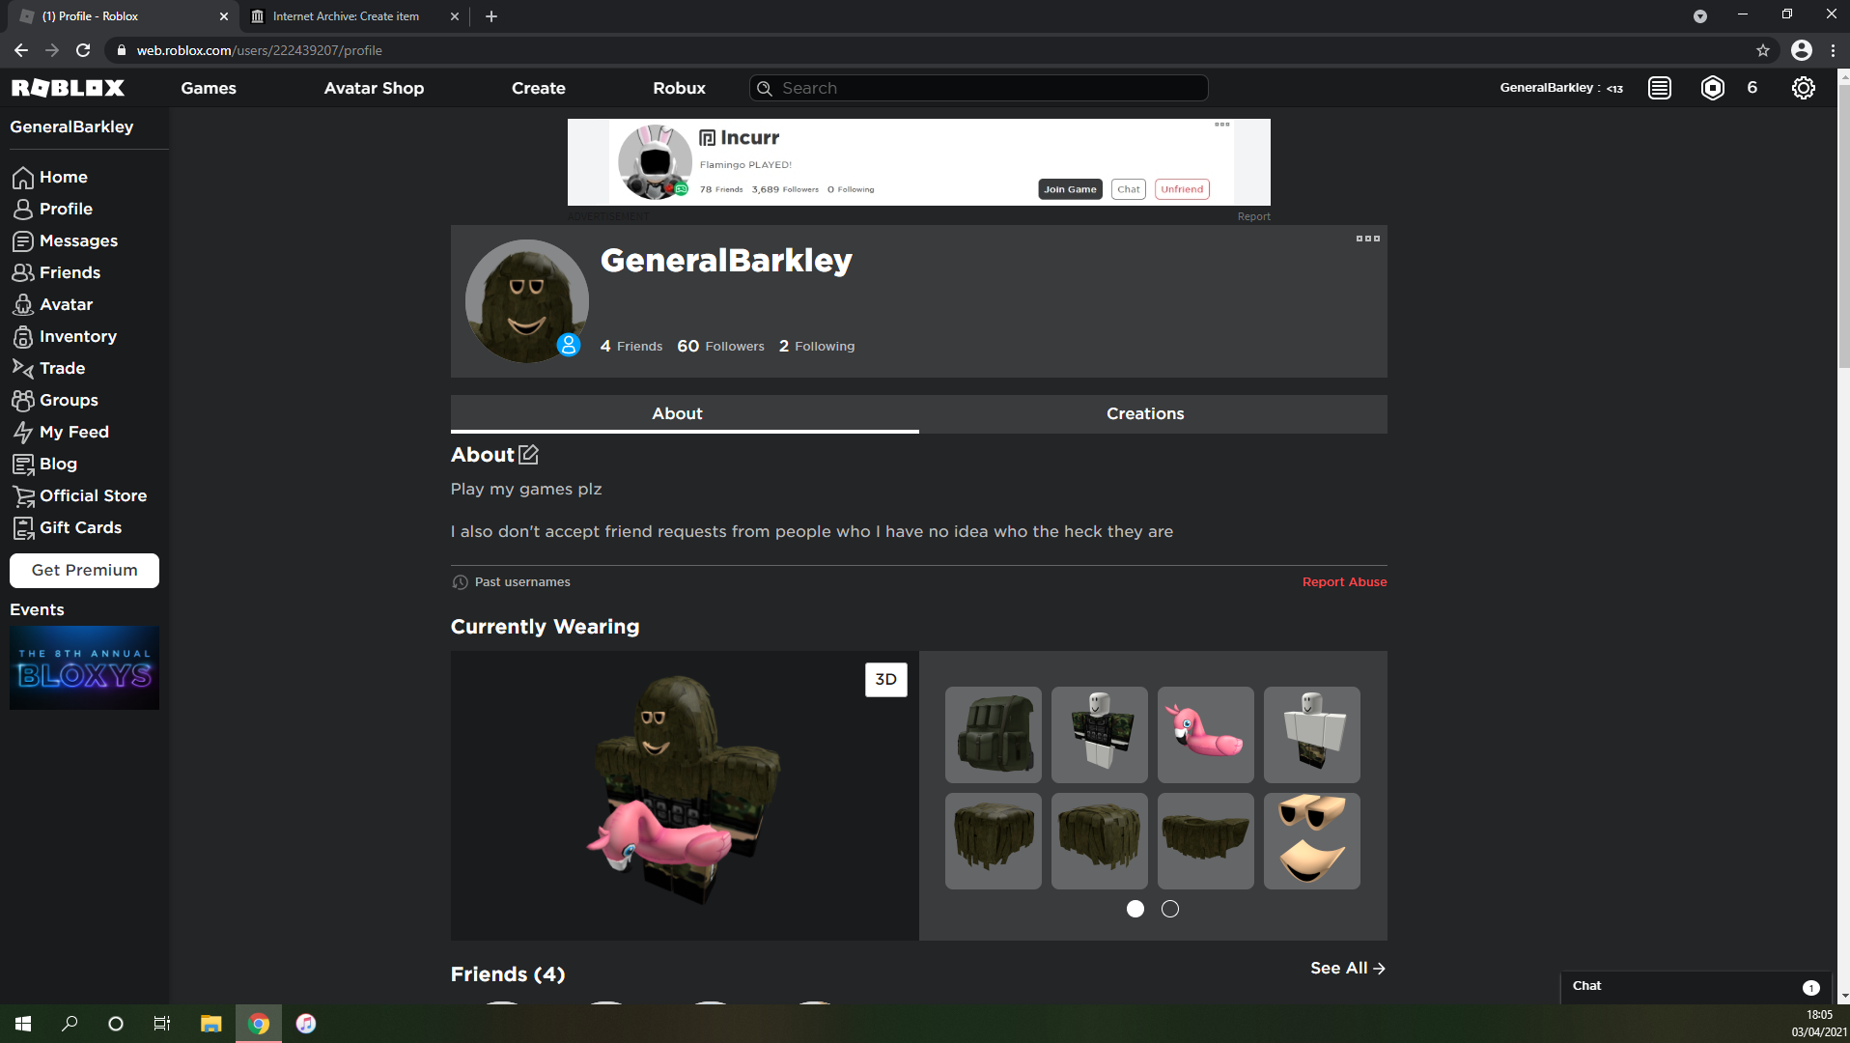The image size is (1850, 1043).
Task: Open the Games menu item
Action: pos(209,88)
